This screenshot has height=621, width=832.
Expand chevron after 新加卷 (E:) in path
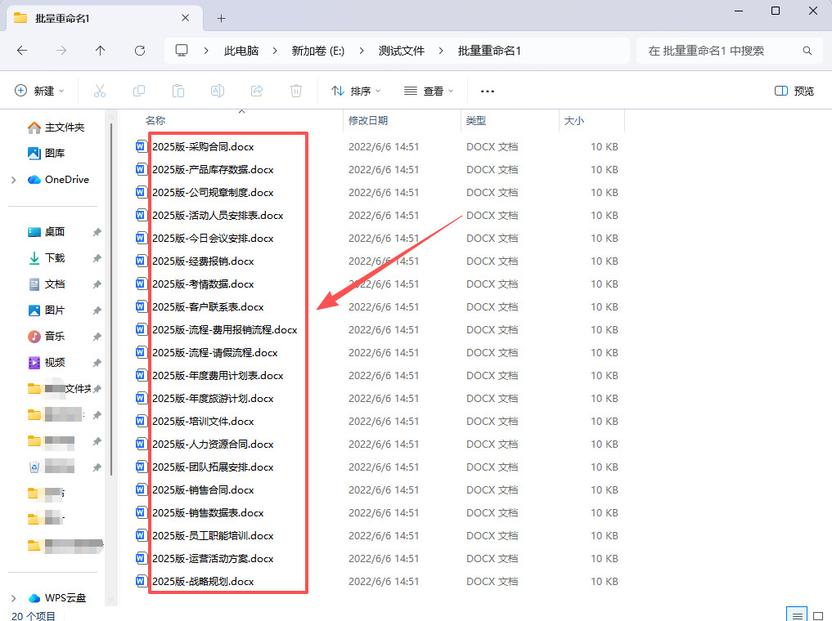coord(362,51)
